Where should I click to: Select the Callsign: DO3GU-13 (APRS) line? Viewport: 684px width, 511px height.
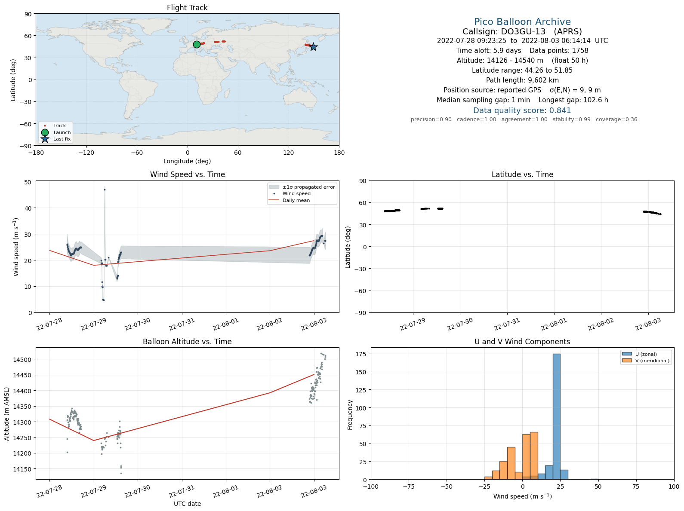point(522,31)
